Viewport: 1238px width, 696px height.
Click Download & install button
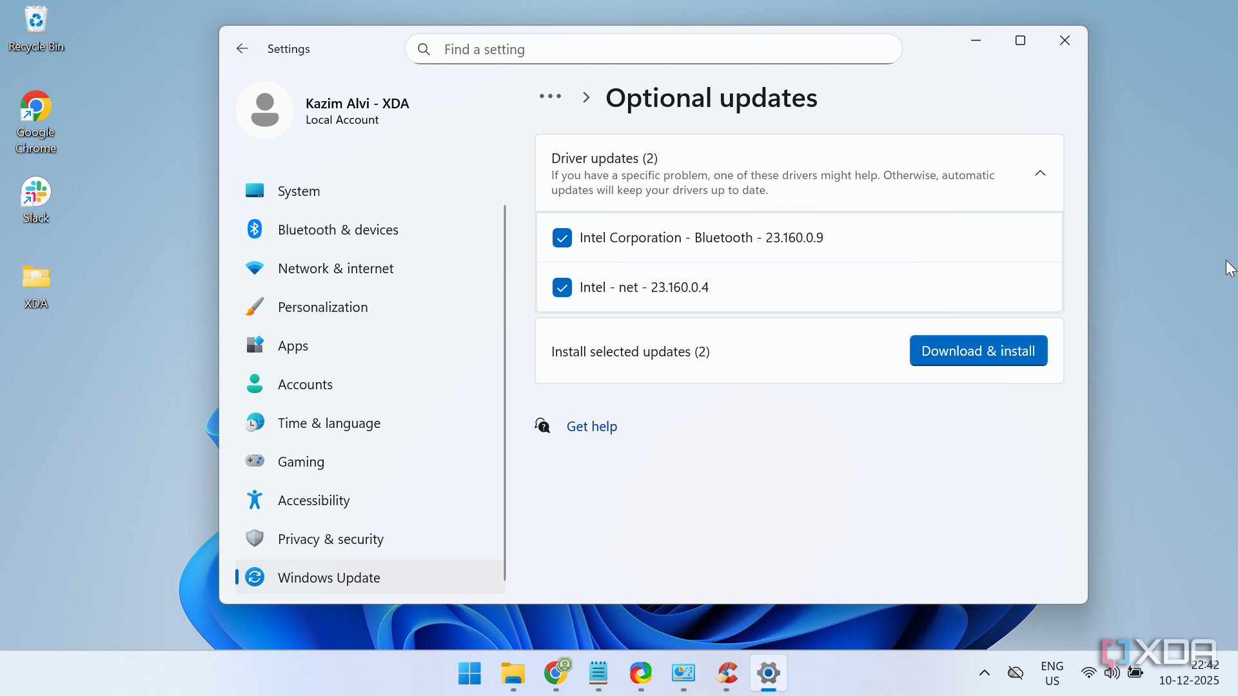pyautogui.click(x=978, y=351)
